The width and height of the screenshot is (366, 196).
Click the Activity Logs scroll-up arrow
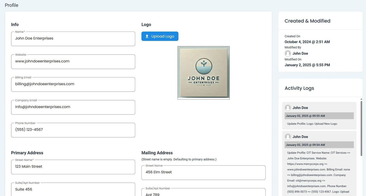pos(361,99)
